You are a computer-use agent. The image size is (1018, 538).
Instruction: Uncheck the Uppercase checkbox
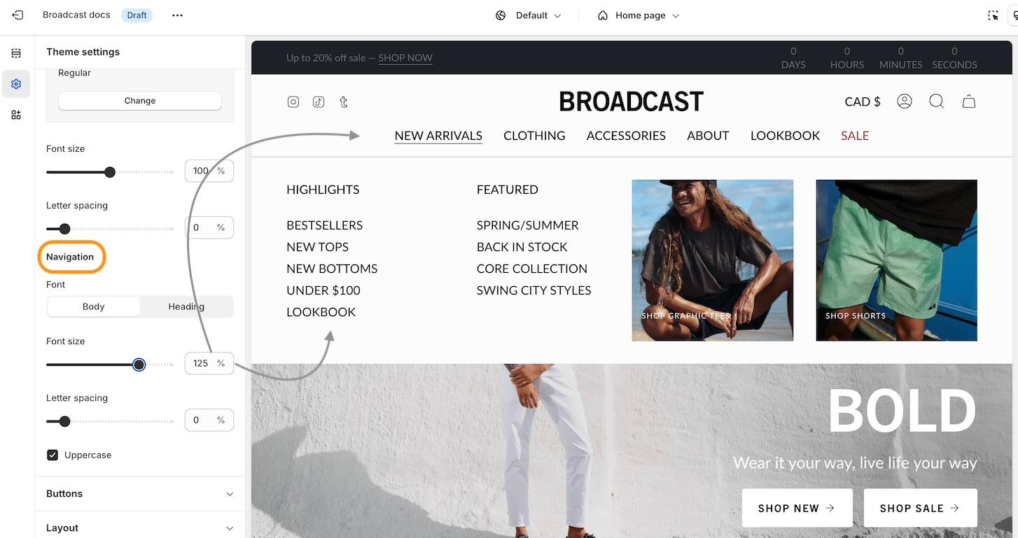[x=53, y=455]
